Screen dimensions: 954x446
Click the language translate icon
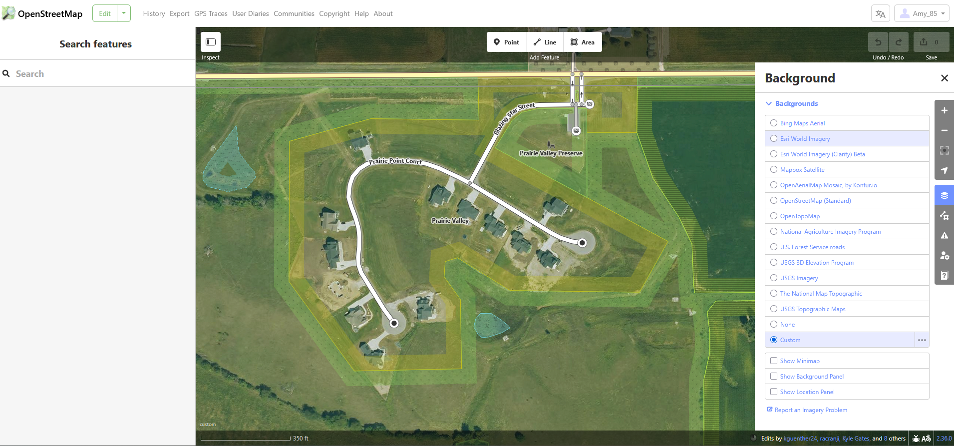tap(880, 14)
